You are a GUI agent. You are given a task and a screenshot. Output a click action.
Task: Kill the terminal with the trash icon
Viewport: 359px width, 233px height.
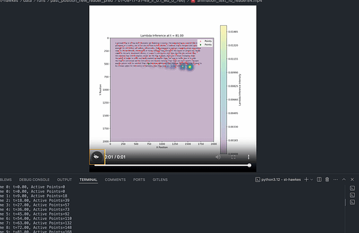(327, 179)
